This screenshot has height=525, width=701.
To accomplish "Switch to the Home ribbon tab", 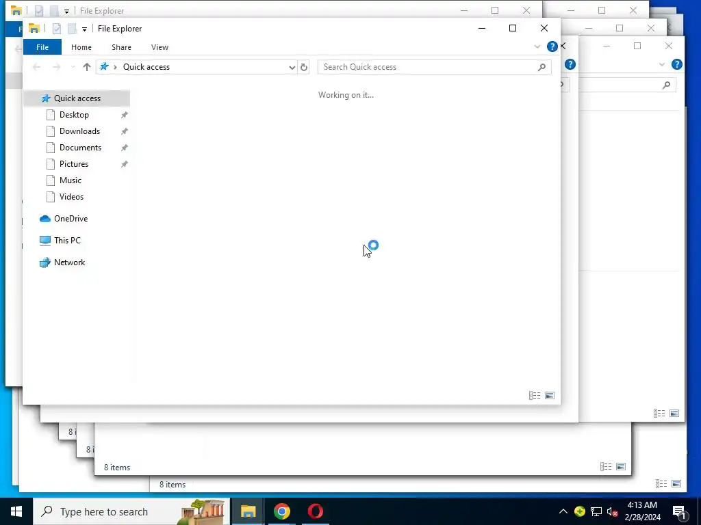I will (81, 47).
